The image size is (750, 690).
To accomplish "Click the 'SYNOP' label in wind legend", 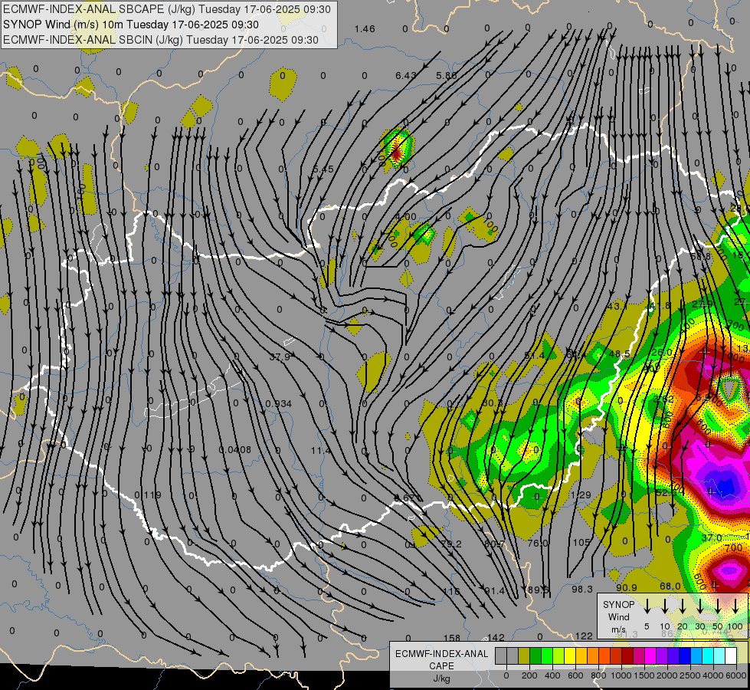I will (x=618, y=604).
